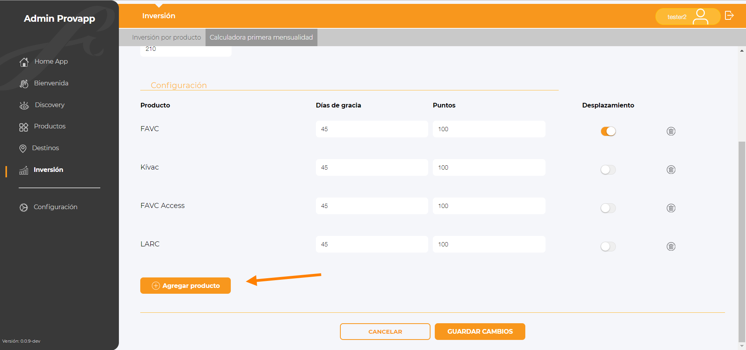Open Home App from the sidebar
Image resolution: width=746 pixels, height=350 pixels.
click(x=51, y=61)
